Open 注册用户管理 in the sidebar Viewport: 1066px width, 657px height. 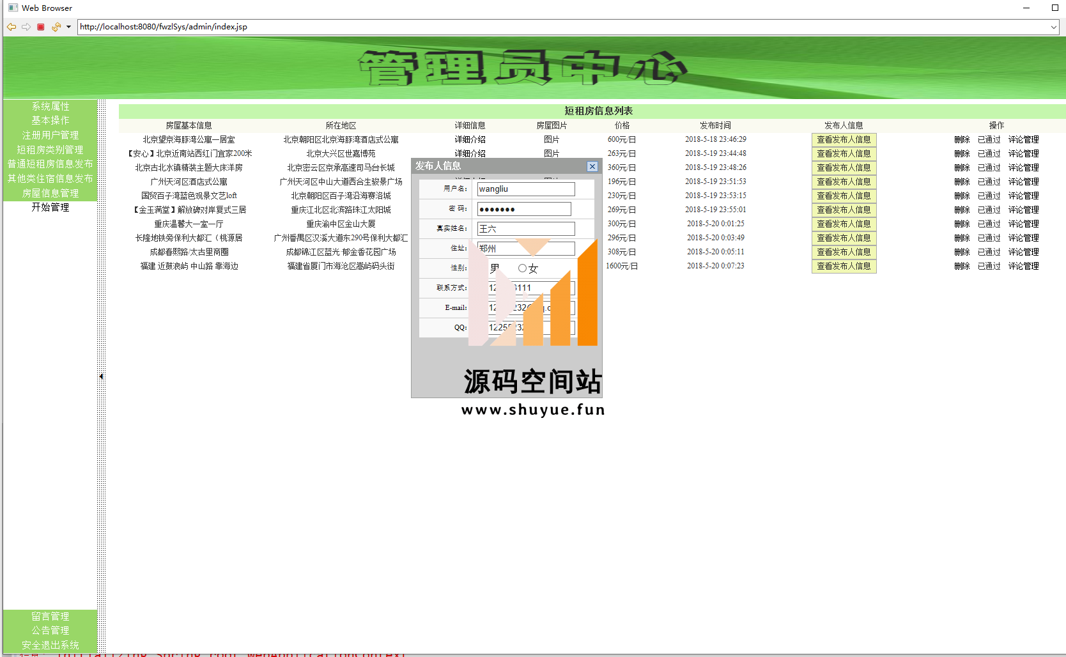point(50,135)
